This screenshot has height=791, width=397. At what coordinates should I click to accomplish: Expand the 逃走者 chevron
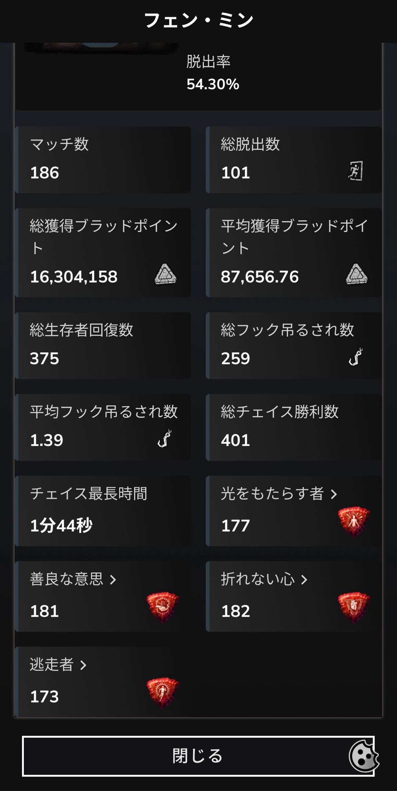tap(83, 665)
